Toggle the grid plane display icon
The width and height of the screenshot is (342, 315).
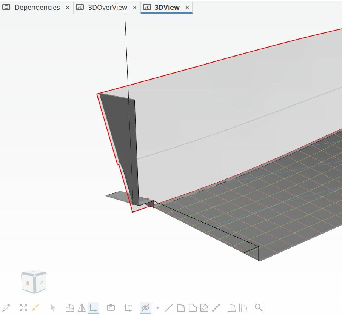click(x=70, y=307)
